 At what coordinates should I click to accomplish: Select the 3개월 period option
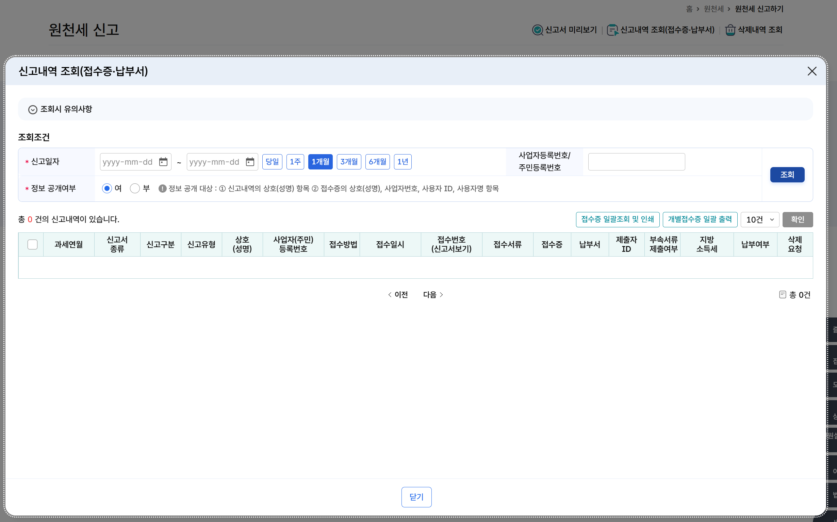click(349, 162)
